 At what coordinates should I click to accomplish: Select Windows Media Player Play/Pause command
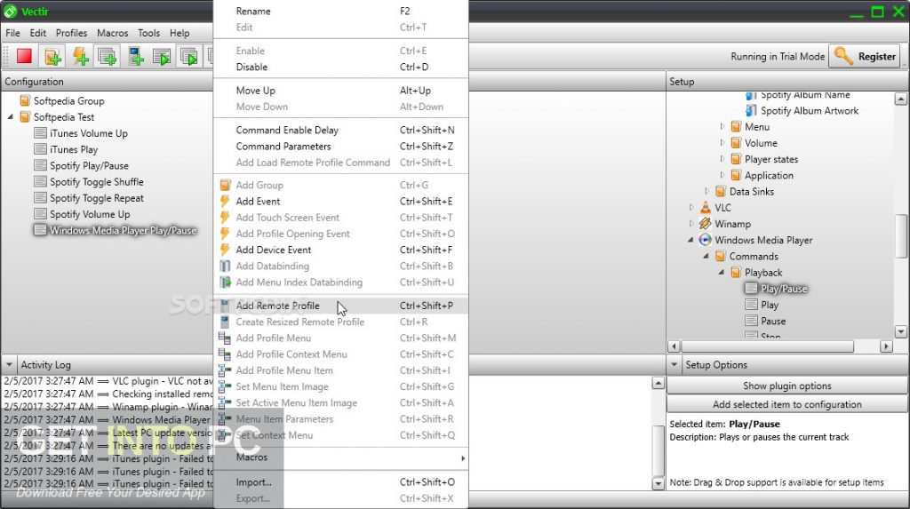tap(116, 230)
